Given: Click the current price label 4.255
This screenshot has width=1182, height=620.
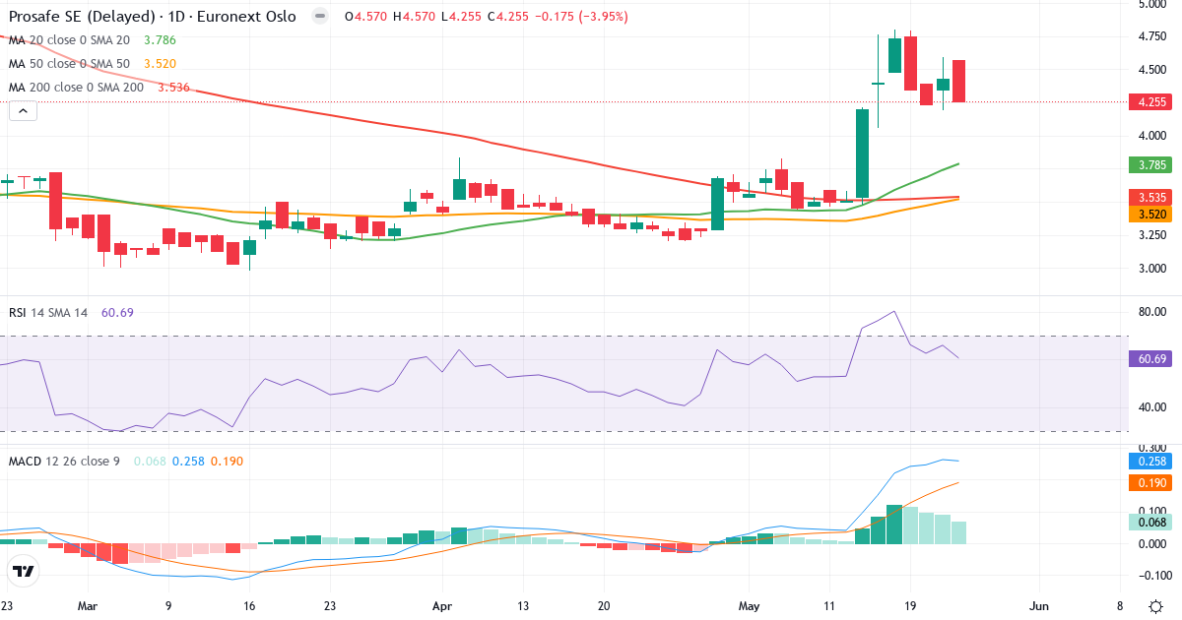Looking at the screenshot, I should [1151, 102].
